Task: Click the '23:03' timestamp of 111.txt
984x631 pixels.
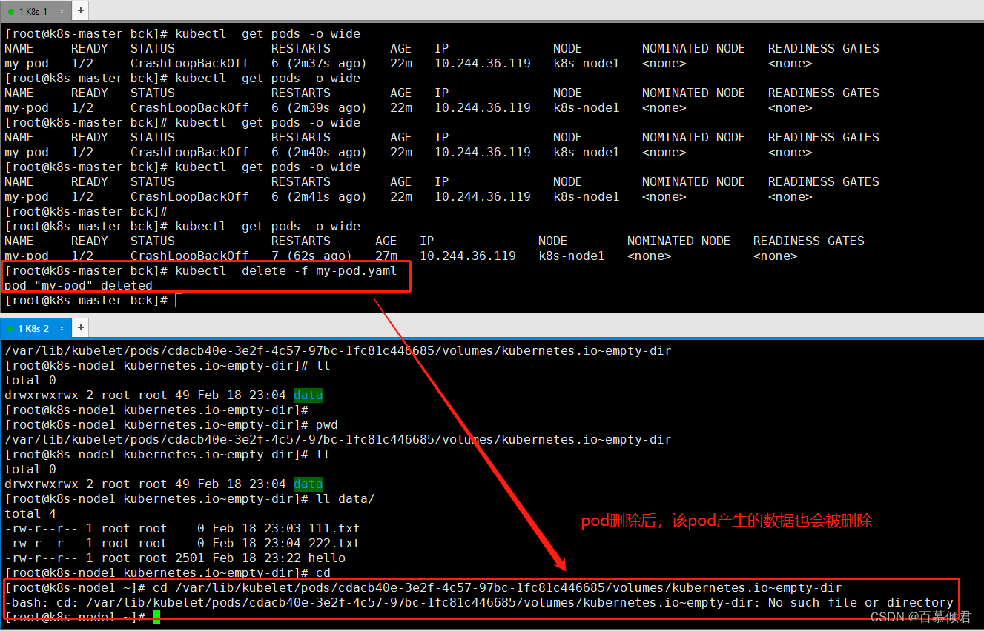Action: click(283, 529)
